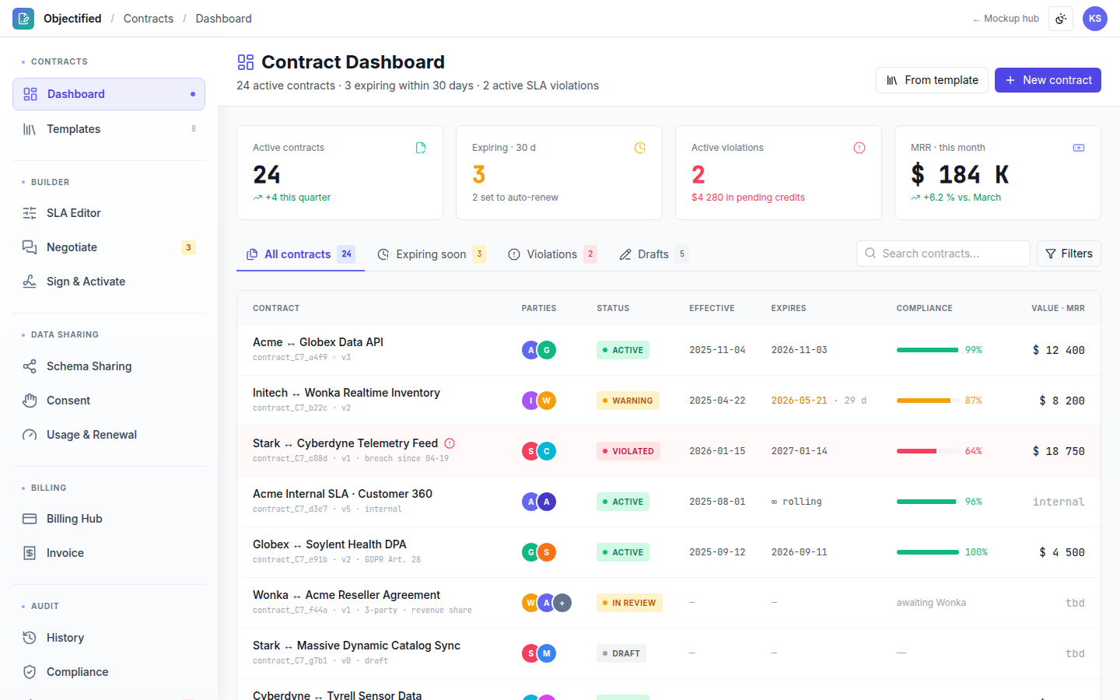Switch to the Violations tab
Viewport: 1120px width, 700px height.
pyautogui.click(x=551, y=254)
